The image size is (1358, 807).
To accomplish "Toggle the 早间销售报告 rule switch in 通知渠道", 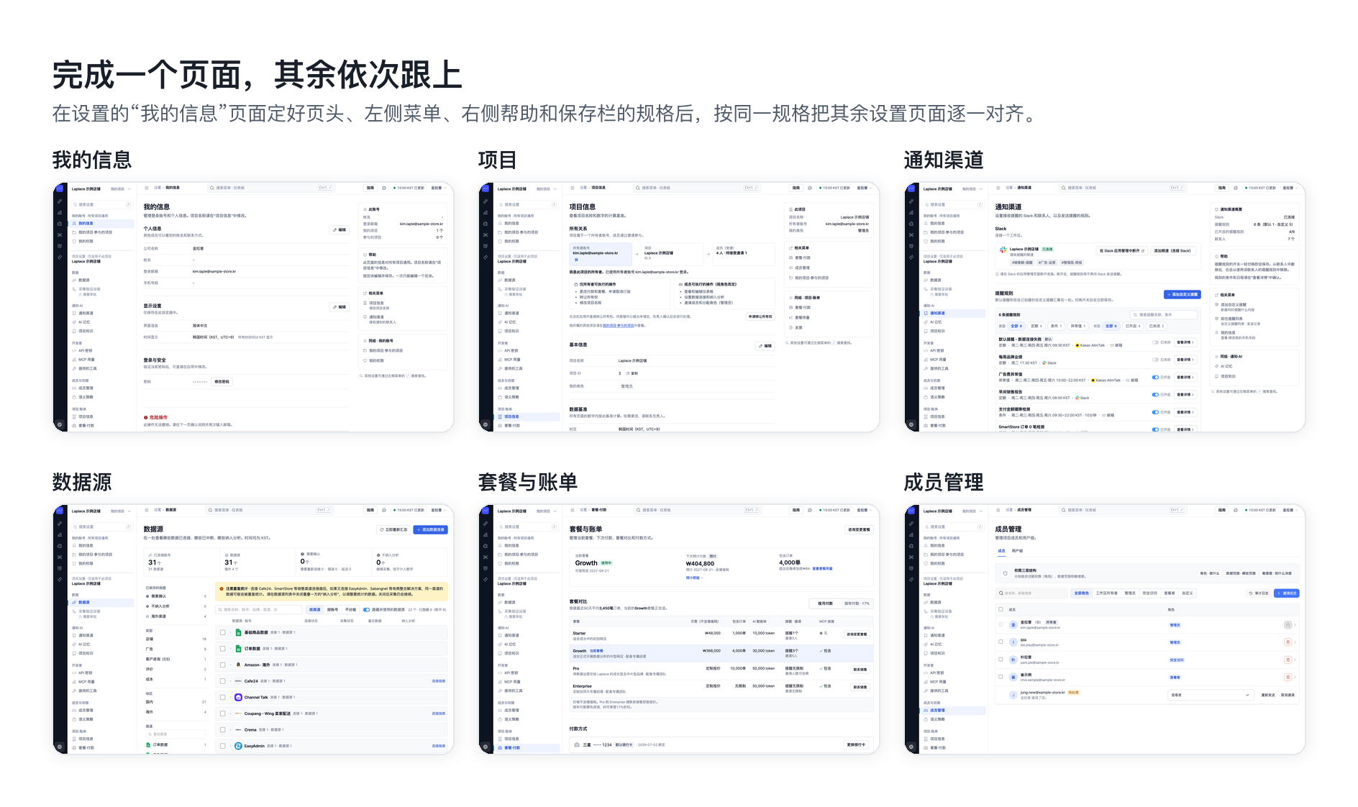I will click(1155, 394).
